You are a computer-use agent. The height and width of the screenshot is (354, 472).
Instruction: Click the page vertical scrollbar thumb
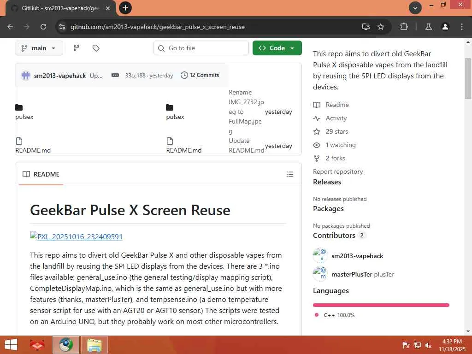coord(468,78)
